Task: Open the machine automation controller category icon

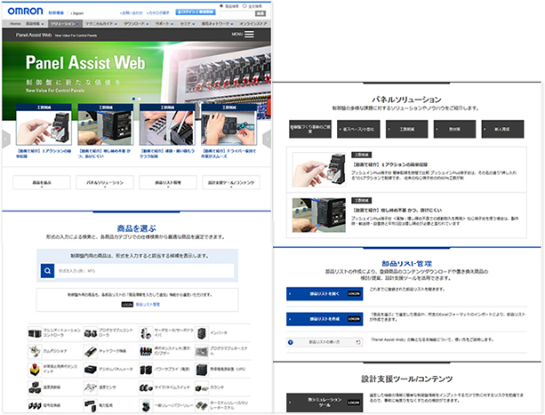Action: tap(35, 333)
